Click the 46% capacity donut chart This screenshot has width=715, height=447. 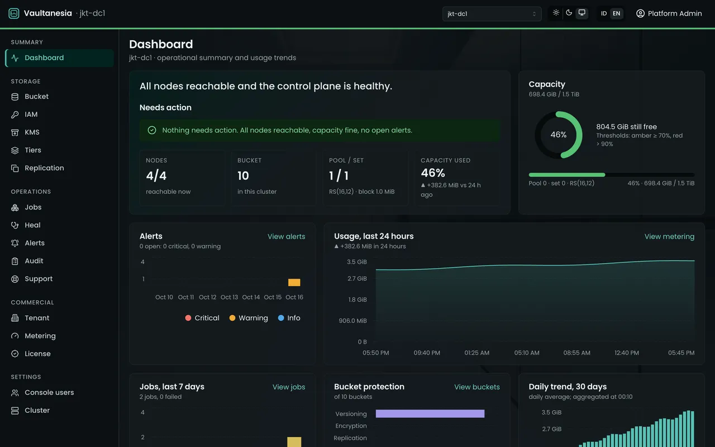pos(559,135)
